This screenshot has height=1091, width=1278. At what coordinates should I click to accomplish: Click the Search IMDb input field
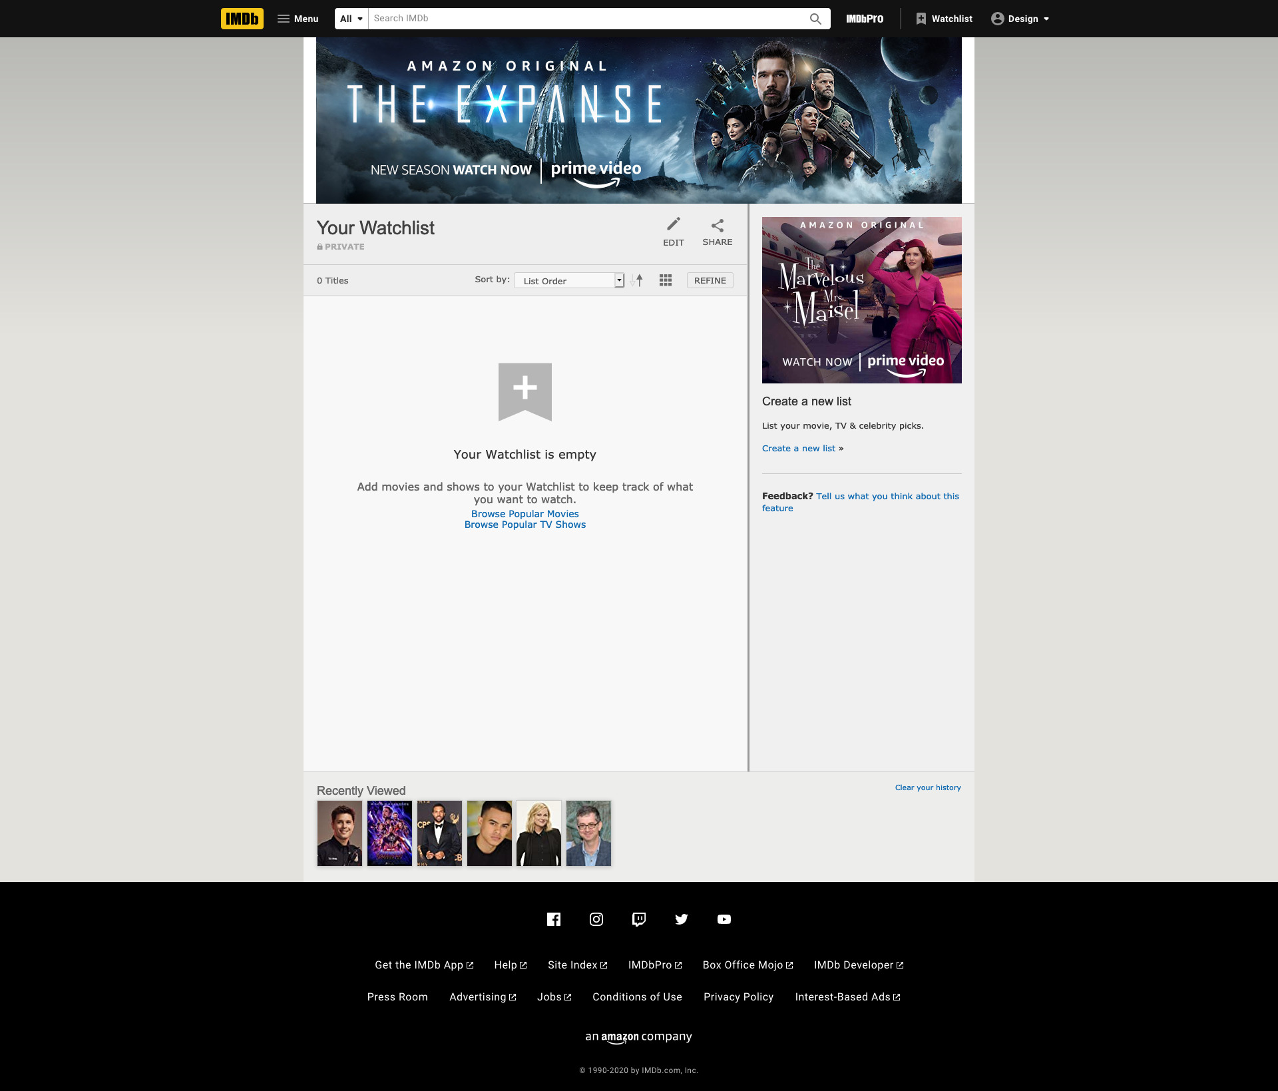(586, 19)
